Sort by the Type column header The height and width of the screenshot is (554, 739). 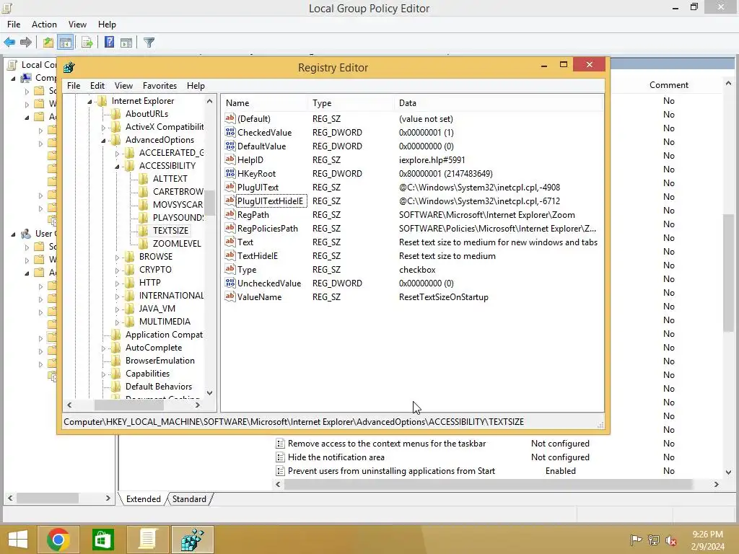pos(351,103)
